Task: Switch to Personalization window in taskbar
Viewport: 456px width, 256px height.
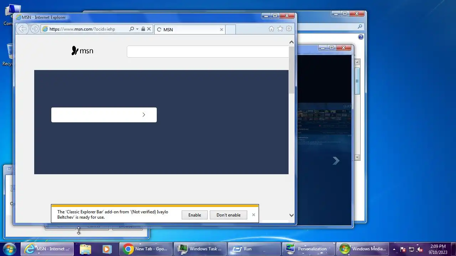Action: (x=309, y=249)
